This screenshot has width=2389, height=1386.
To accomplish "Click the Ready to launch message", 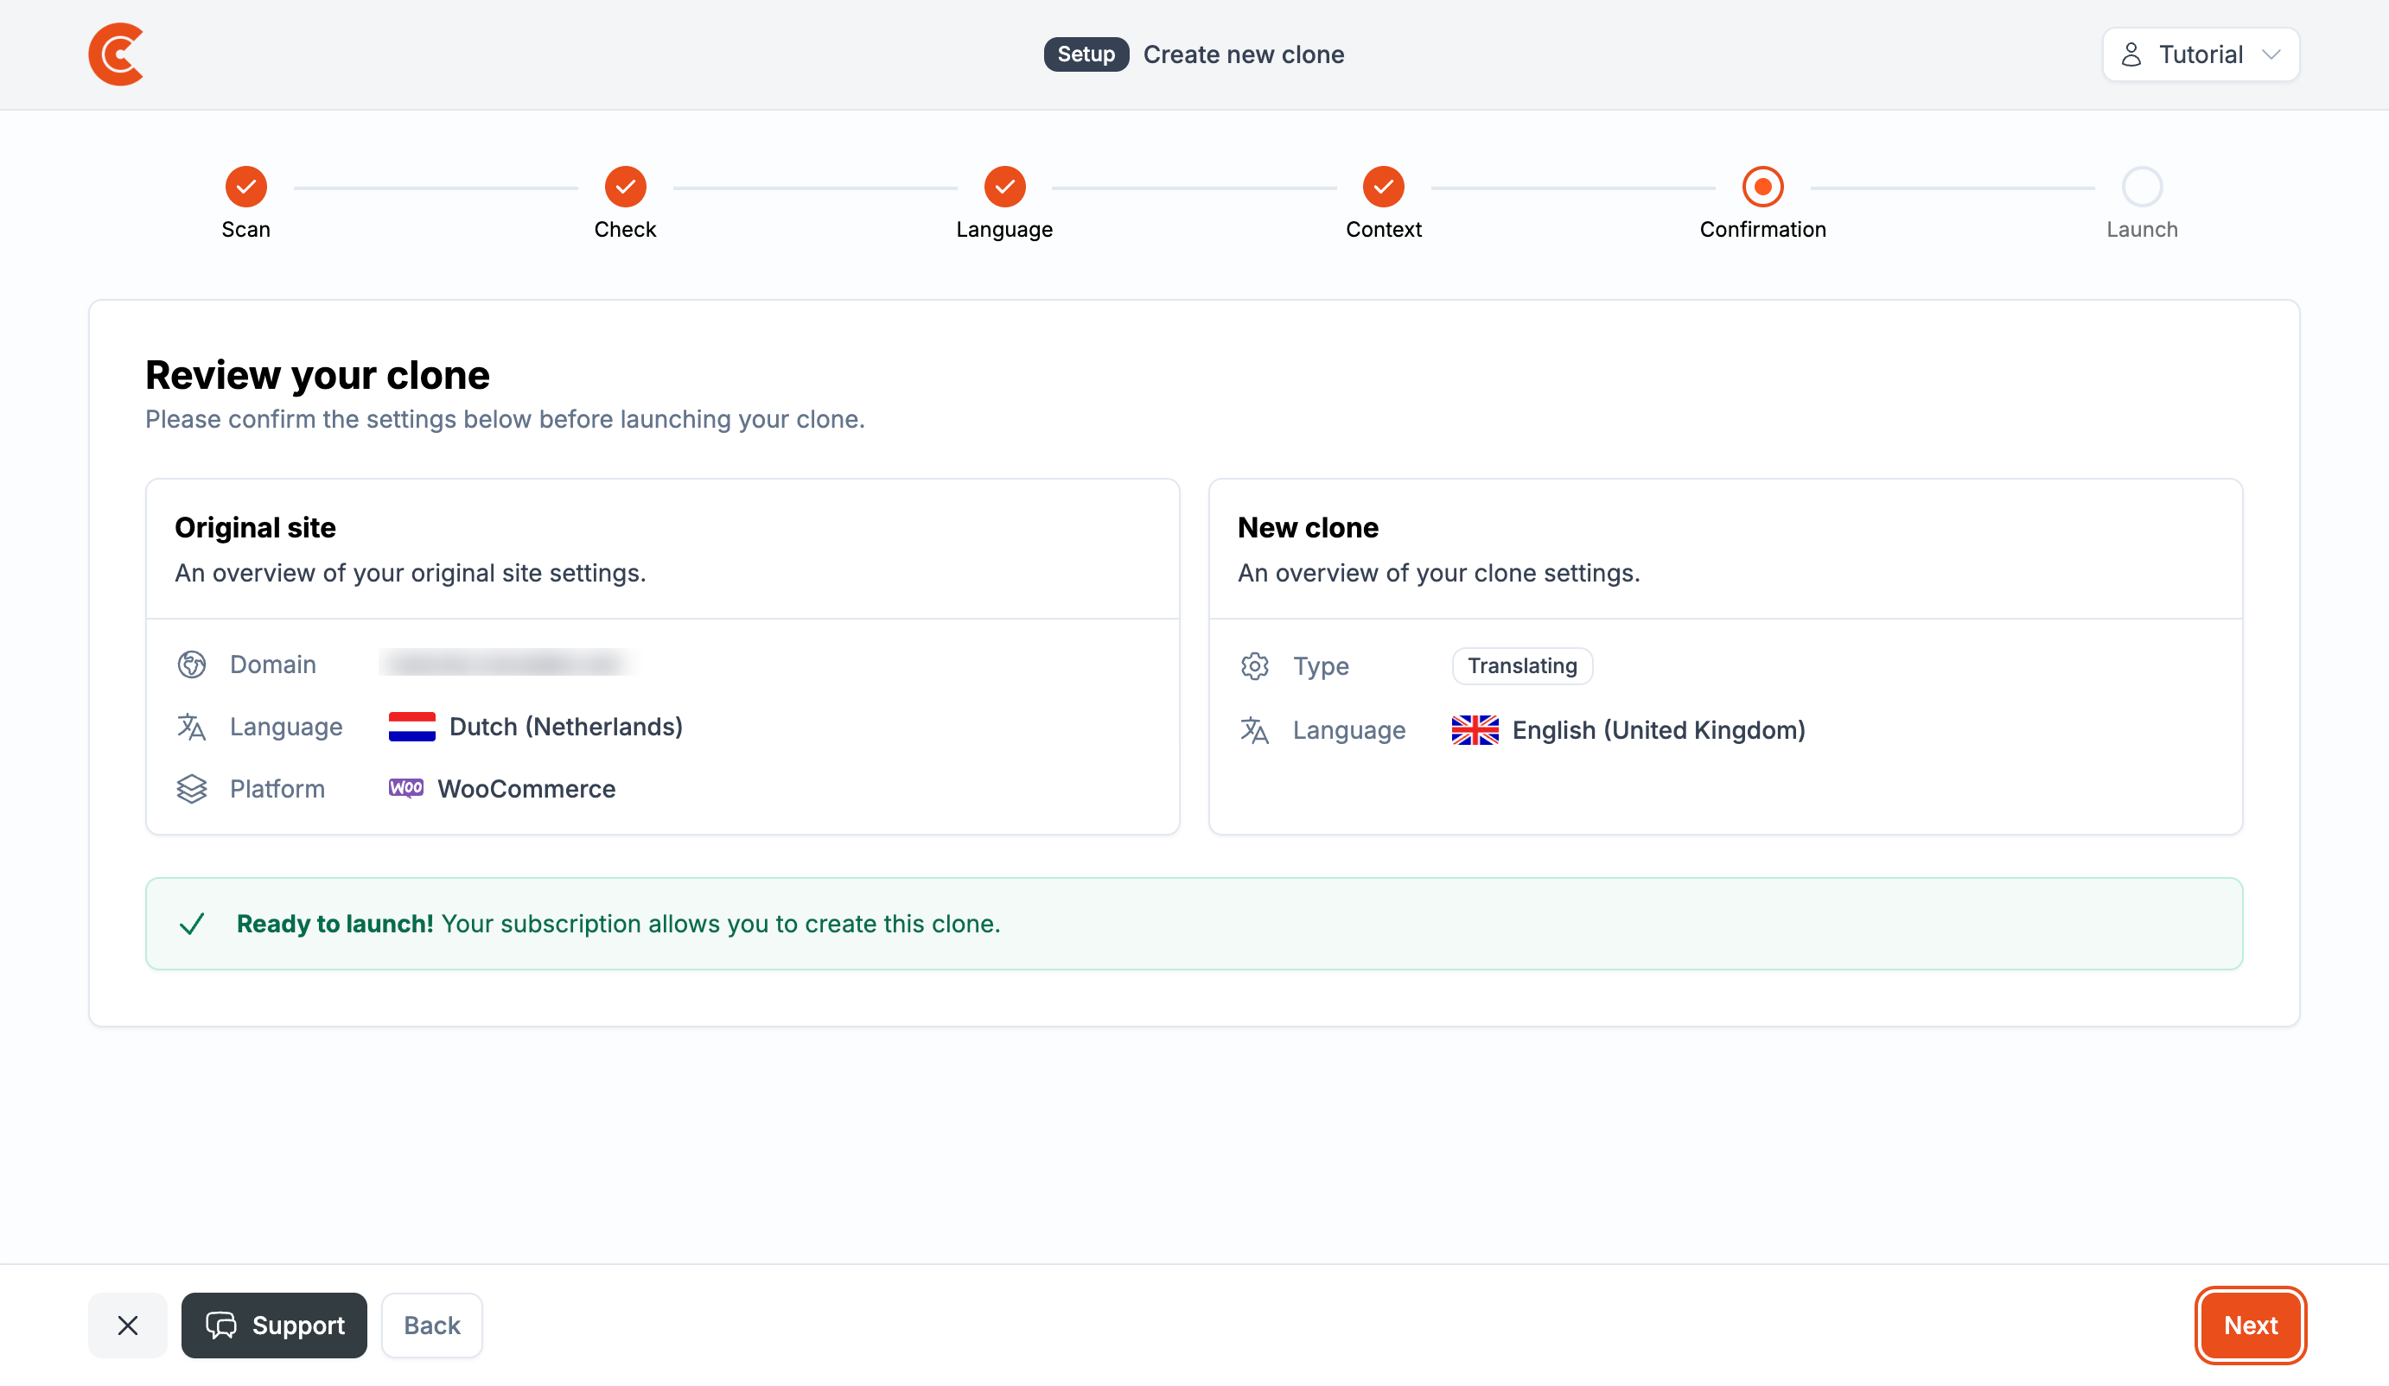I will point(618,924).
